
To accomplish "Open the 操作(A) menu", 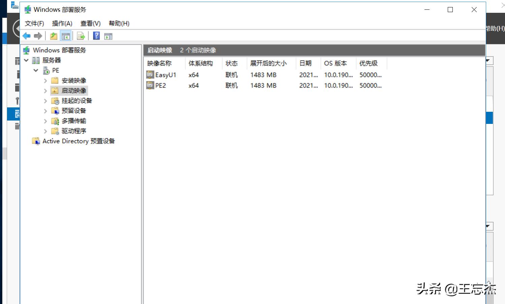I will point(62,24).
